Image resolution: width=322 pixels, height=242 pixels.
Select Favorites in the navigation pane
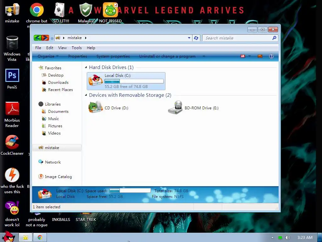pos(50,68)
